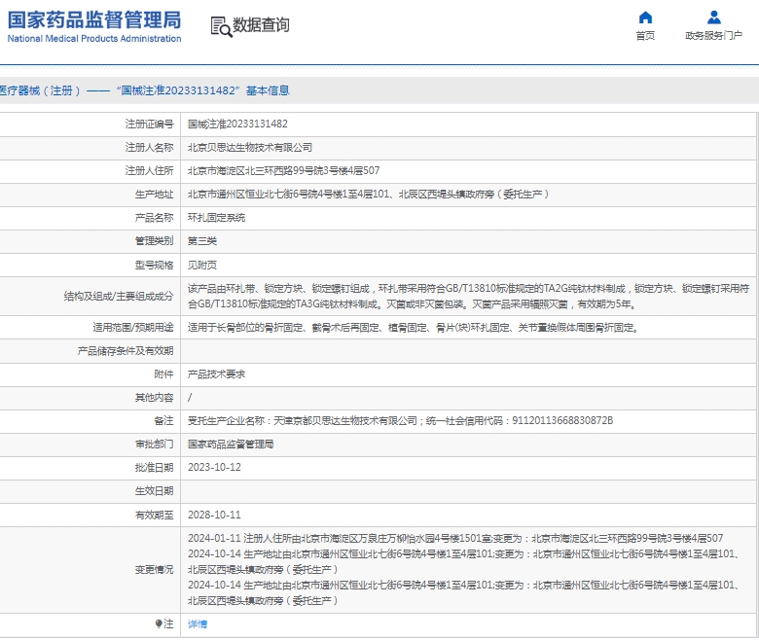Screen dimensions: 759x641
Task: Click the 型号规格 row label
Action: pyautogui.click(x=154, y=265)
